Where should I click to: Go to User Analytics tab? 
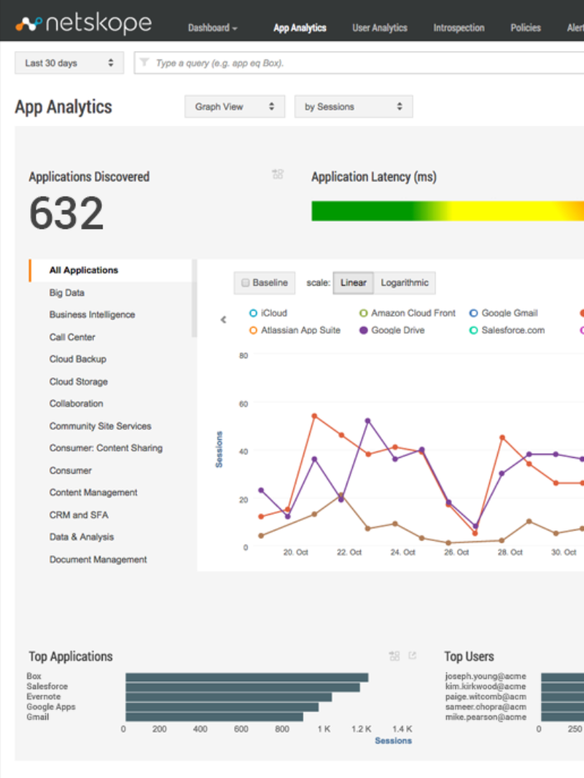pyautogui.click(x=380, y=28)
